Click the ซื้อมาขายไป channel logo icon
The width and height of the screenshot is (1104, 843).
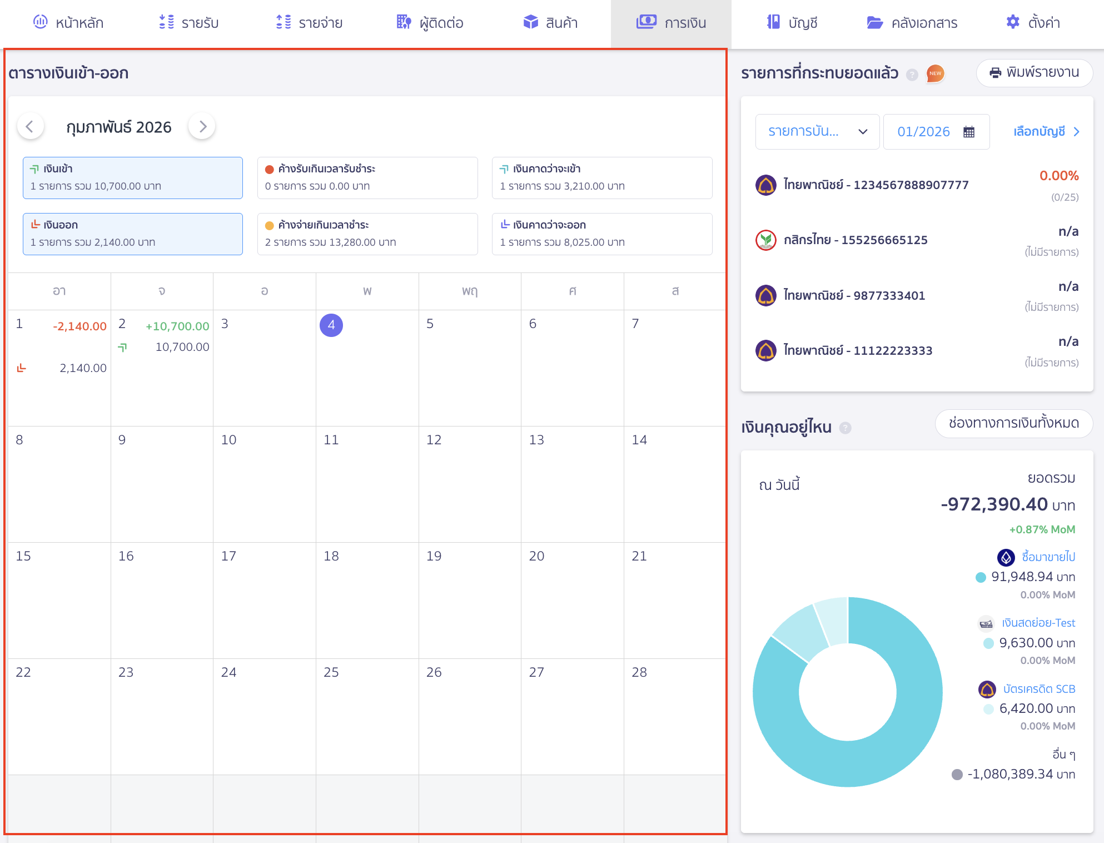click(x=1006, y=557)
